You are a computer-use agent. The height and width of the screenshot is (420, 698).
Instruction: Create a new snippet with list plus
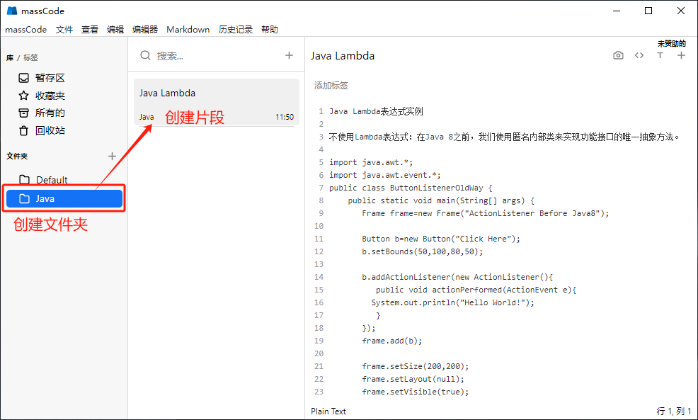coord(290,55)
